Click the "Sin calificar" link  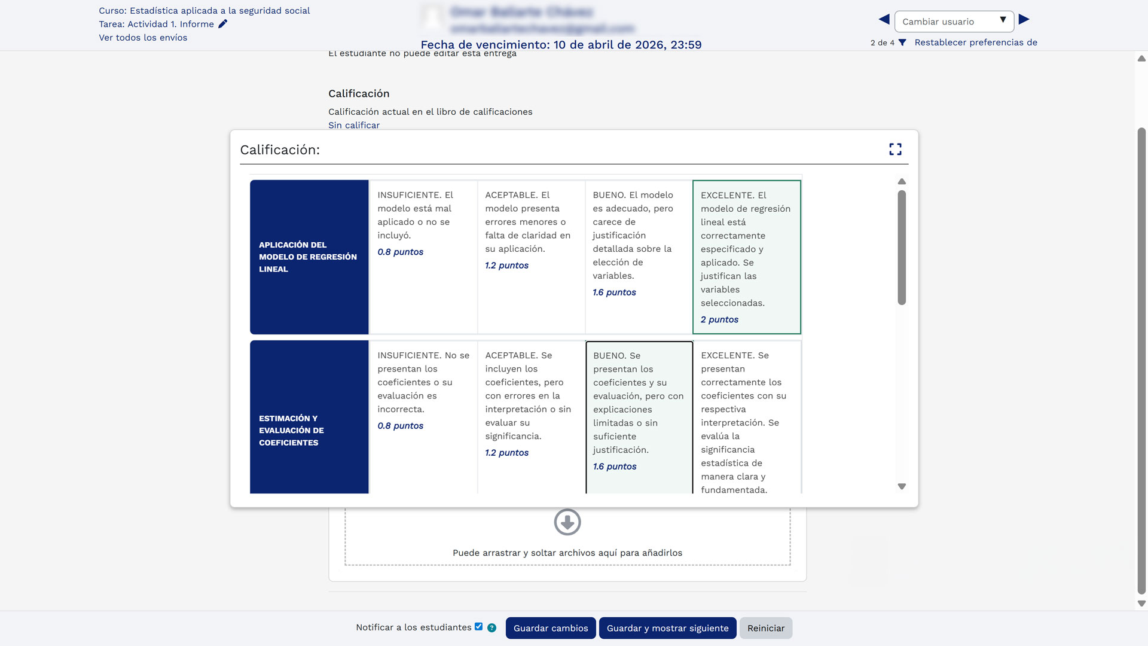[x=353, y=125]
